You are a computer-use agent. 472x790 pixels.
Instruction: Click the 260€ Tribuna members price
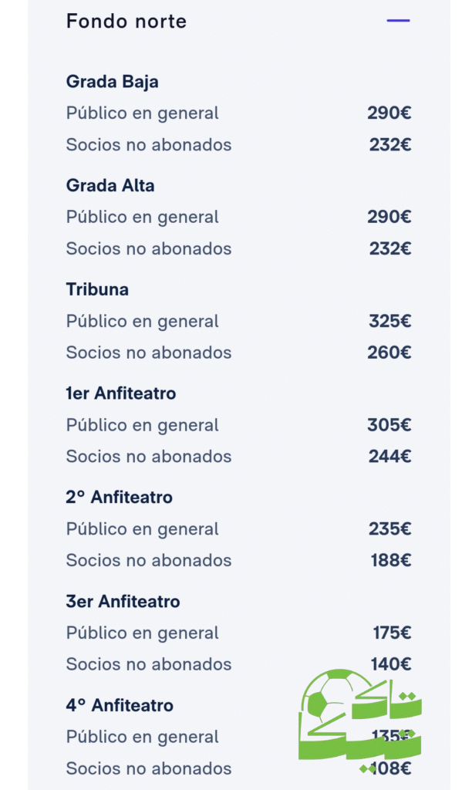[389, 353]
